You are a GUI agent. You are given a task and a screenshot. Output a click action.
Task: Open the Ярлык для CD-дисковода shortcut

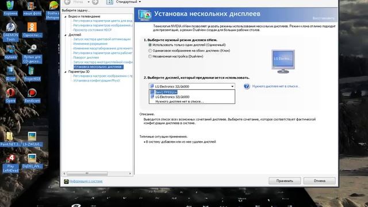point(32,54)
